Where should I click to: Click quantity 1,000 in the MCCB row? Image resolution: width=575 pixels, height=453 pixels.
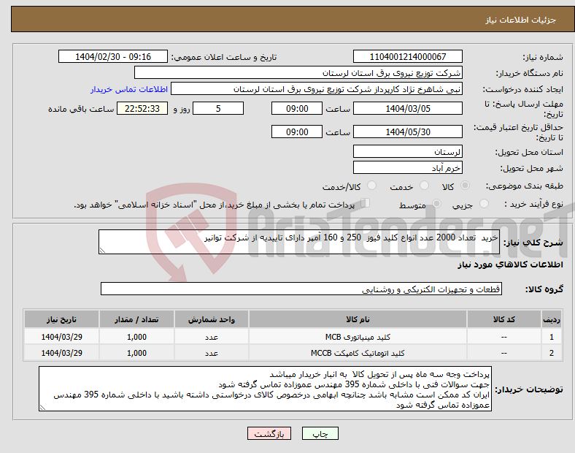136,353
